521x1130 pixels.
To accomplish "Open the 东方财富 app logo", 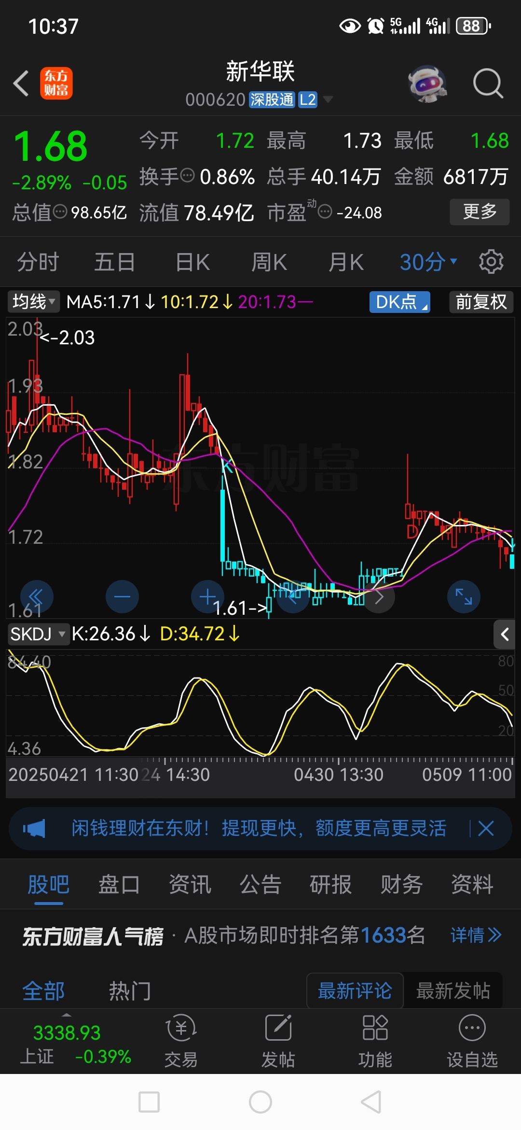I will [56, 83].
